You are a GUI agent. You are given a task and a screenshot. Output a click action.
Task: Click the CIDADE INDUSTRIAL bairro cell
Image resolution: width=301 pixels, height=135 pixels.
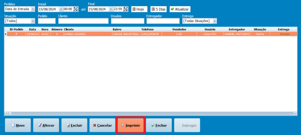pyautogui.click(x=126, y=34)
